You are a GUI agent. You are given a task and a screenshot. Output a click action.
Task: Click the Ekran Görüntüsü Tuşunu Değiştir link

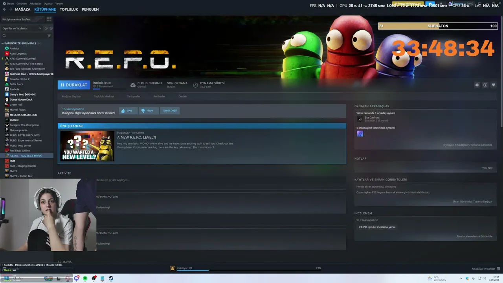click(472, 202)
